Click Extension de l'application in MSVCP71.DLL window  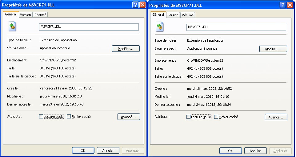tap(206, 40)
